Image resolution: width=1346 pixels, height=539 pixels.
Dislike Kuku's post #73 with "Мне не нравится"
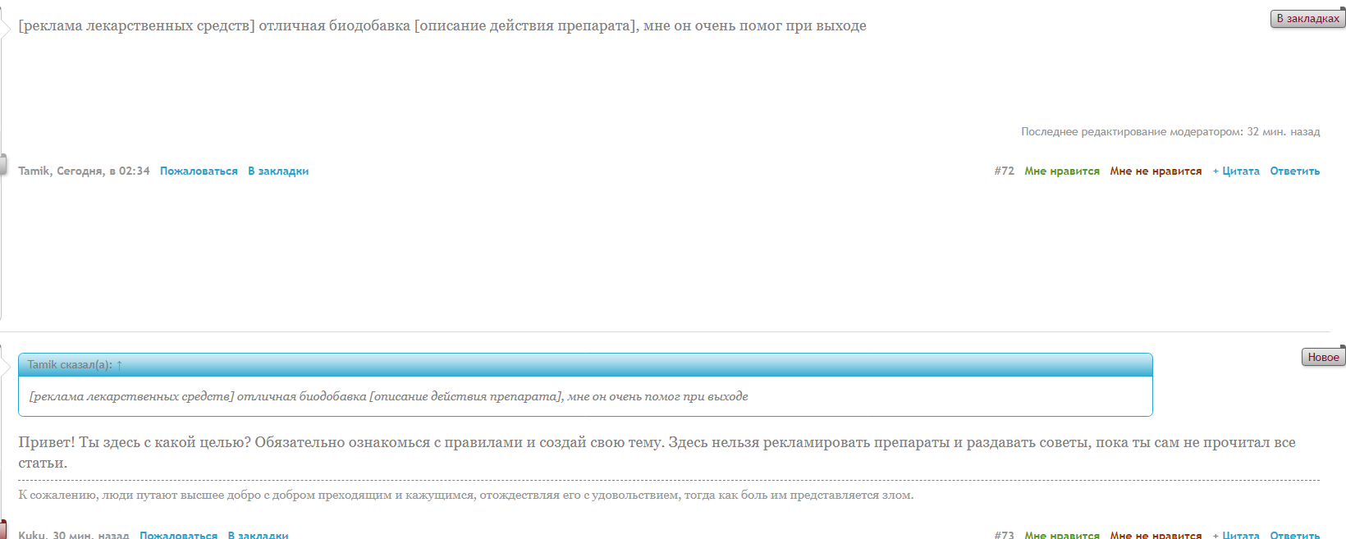click(1156, 535)
